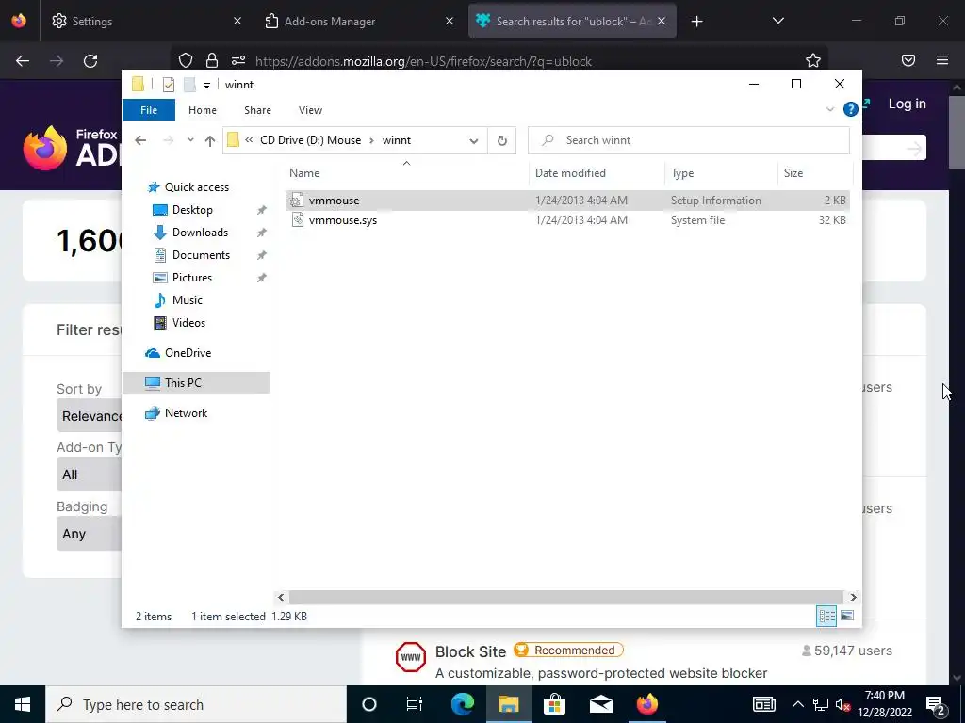Screen dimensions: 965x723
Task: Click the Properties icon in Explorer title bar
Action: 168,85
